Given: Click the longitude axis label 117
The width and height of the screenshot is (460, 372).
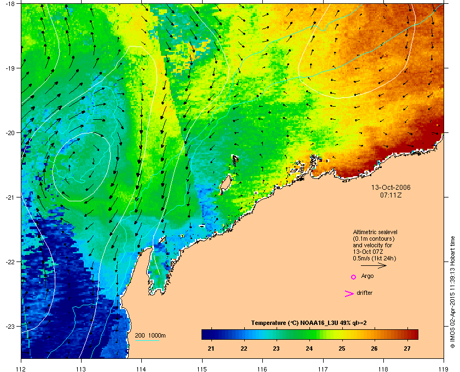Looking at the screenshot, I should tap(323, 369).
